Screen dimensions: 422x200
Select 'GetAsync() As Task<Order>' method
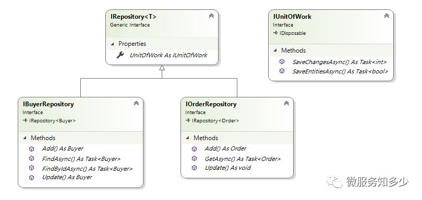coord(243,159)
